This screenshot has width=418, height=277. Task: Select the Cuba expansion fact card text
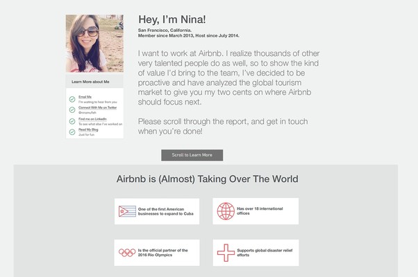coord(165,211)
